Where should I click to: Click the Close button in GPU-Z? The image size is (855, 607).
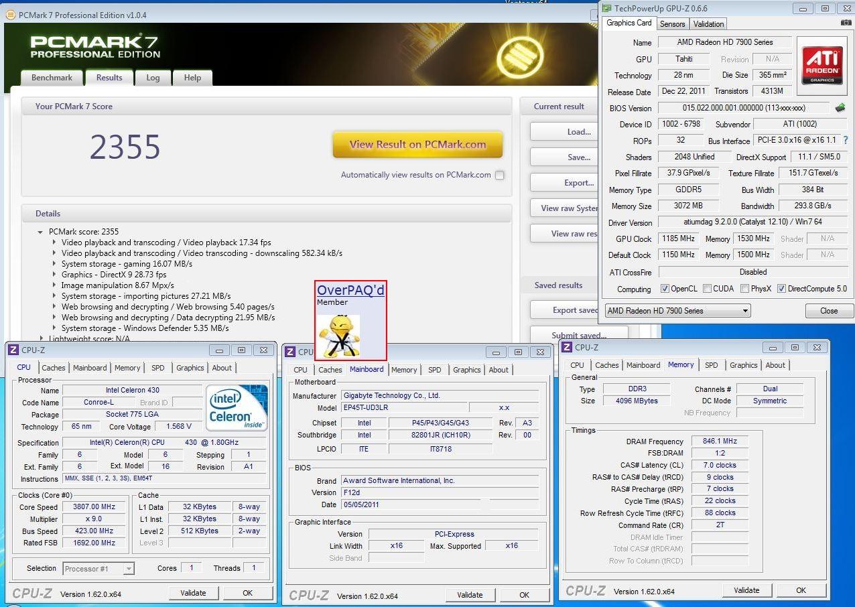click(829, 311)
